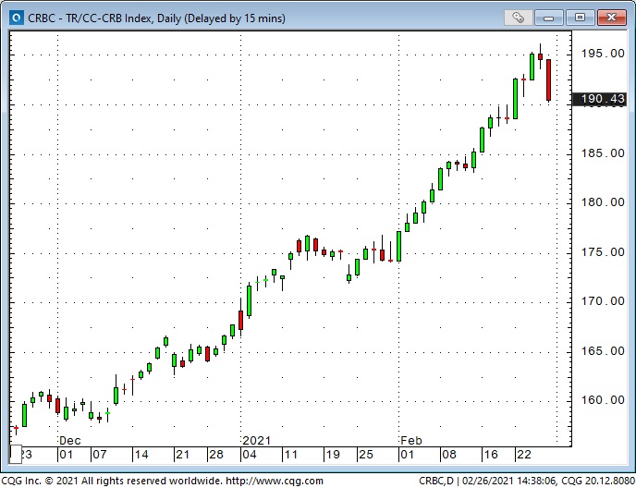This screenshot has height=488, width=636.
Task: Click the green candle above 22 date label
Action: [x=516, y=99]
